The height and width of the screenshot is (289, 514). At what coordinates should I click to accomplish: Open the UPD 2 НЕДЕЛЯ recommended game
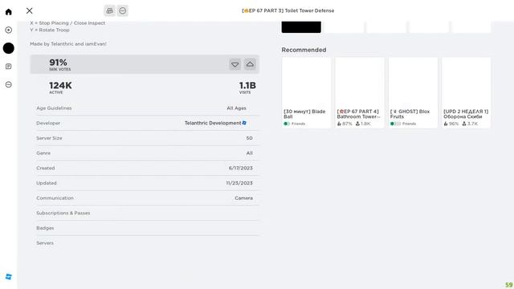[x=466, y=93]
